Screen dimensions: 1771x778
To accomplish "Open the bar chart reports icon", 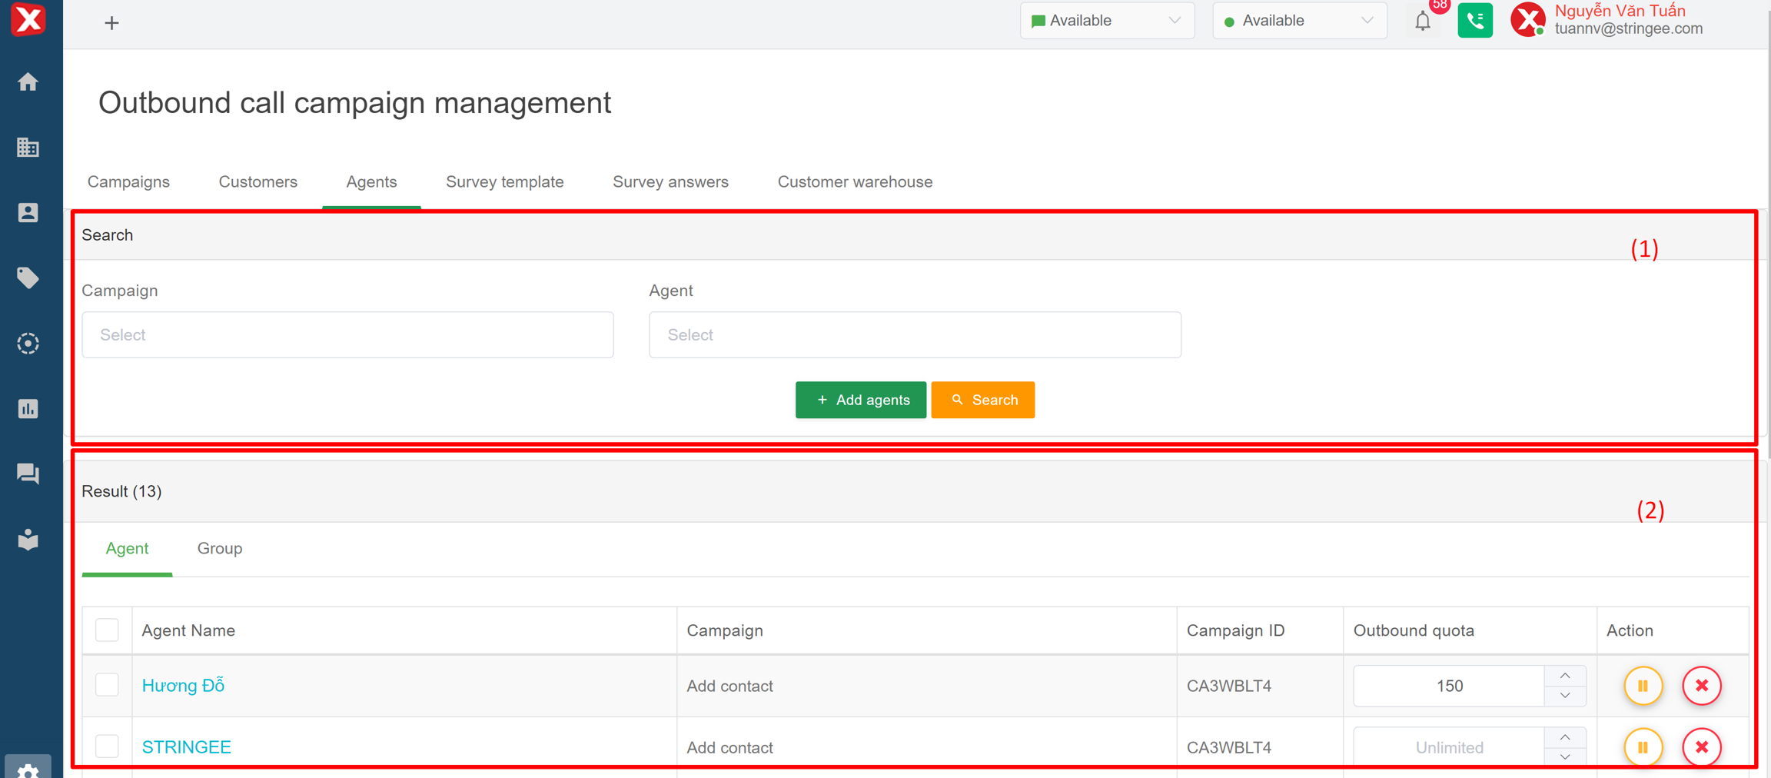I will 28,408.
